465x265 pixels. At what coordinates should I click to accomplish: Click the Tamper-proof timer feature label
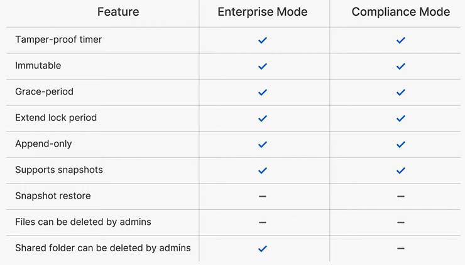click(x=58, y=39)
